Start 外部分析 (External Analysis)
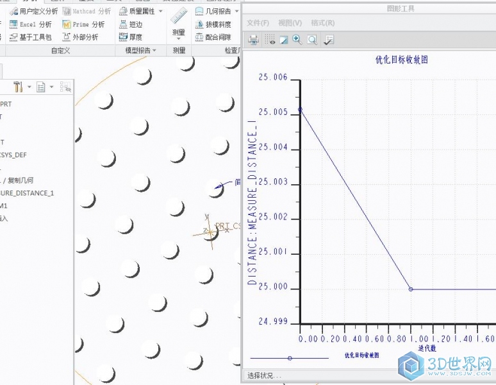The image size is (496, 385). [80, 37]
